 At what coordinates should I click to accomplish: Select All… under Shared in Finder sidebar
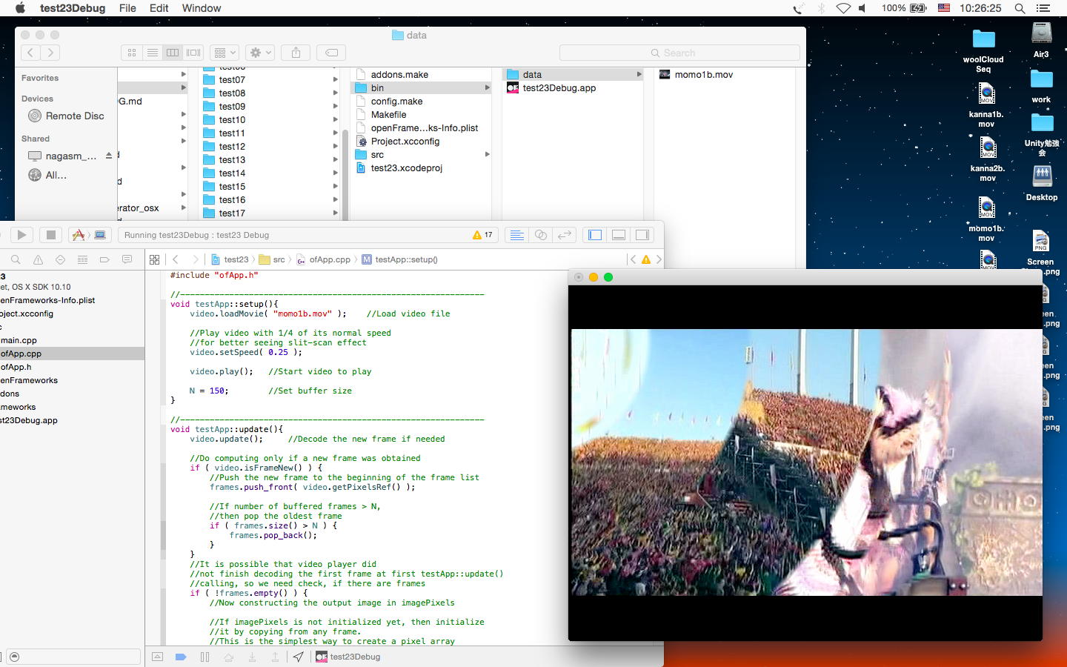pyautogui.click(x=47, y=176)
